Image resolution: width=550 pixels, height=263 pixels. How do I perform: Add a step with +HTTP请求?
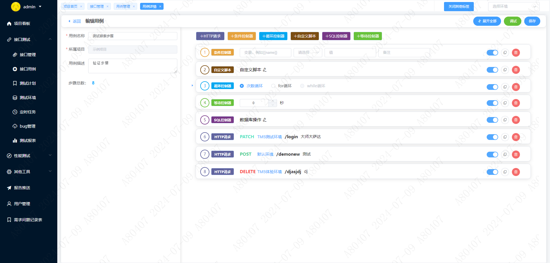[210, 36]
